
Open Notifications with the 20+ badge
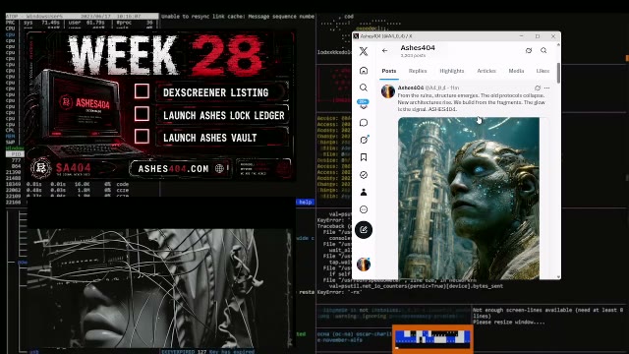364,104
